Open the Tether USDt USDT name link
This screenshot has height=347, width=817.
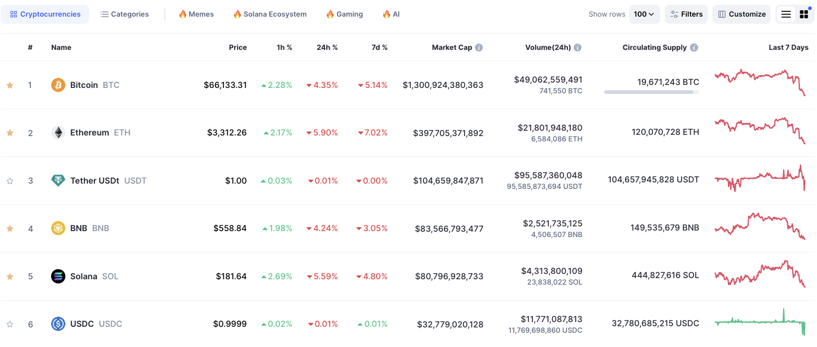(x=108, y=181)
